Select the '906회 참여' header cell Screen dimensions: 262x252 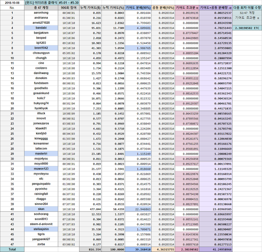[69, 8]
